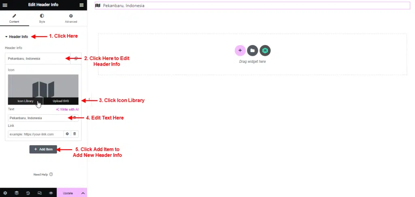Open link options gear icon
415x197 pixels.
coord(67,134)
